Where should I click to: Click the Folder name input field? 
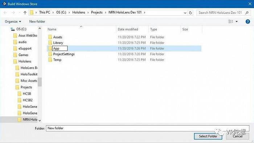(148, 128)
